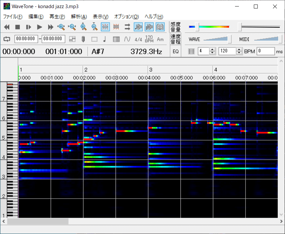Open the オプション(O) menu
This screenshot has width=285, height=234.
coord(126,17)
